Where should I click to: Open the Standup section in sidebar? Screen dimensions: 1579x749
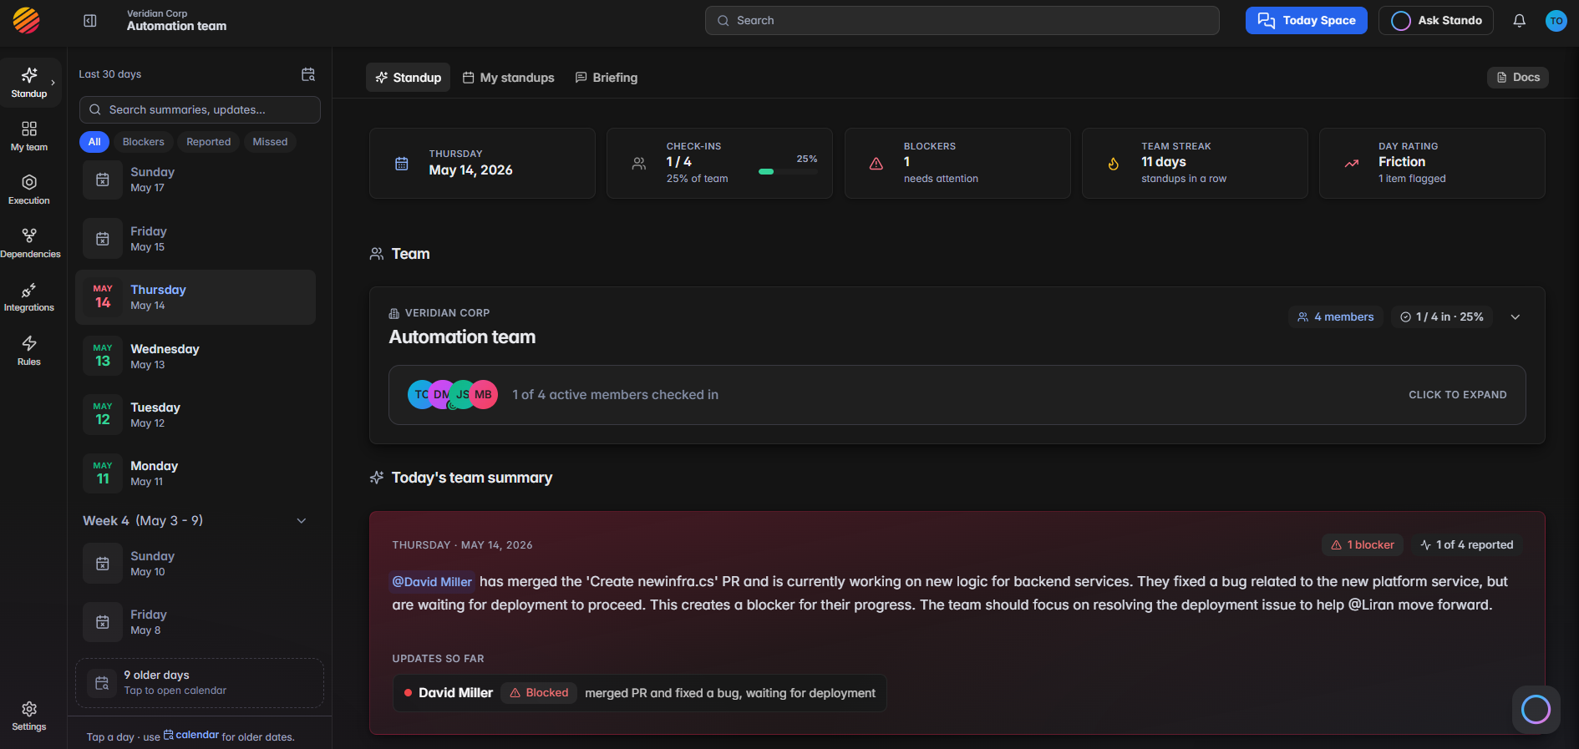point(29,83)
